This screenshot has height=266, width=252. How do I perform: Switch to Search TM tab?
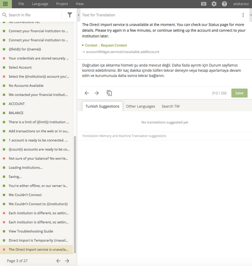170,107
